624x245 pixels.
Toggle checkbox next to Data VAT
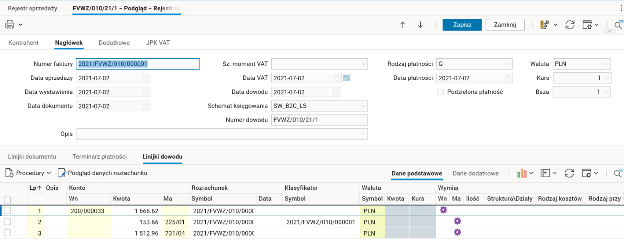(346, 78)
